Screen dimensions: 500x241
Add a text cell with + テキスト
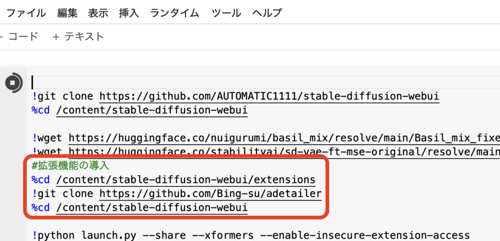coord(78,37)
